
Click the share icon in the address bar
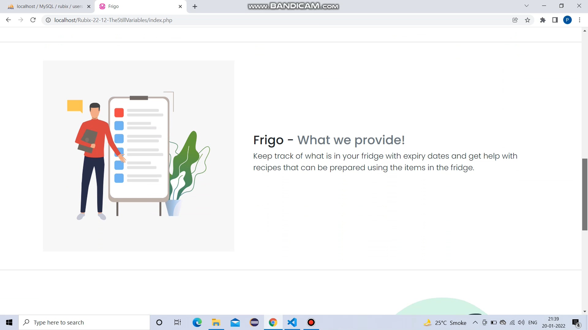(515, 20)
